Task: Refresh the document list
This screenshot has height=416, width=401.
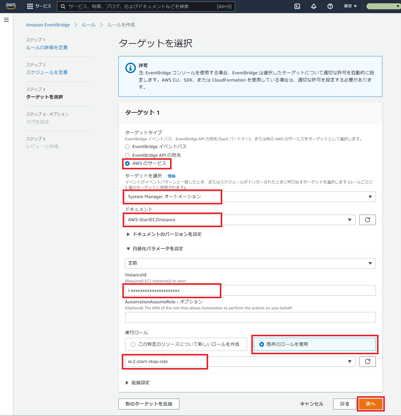Action: point(367,220)
